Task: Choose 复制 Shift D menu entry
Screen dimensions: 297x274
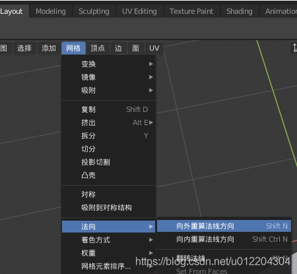Action: click(108, 109)
